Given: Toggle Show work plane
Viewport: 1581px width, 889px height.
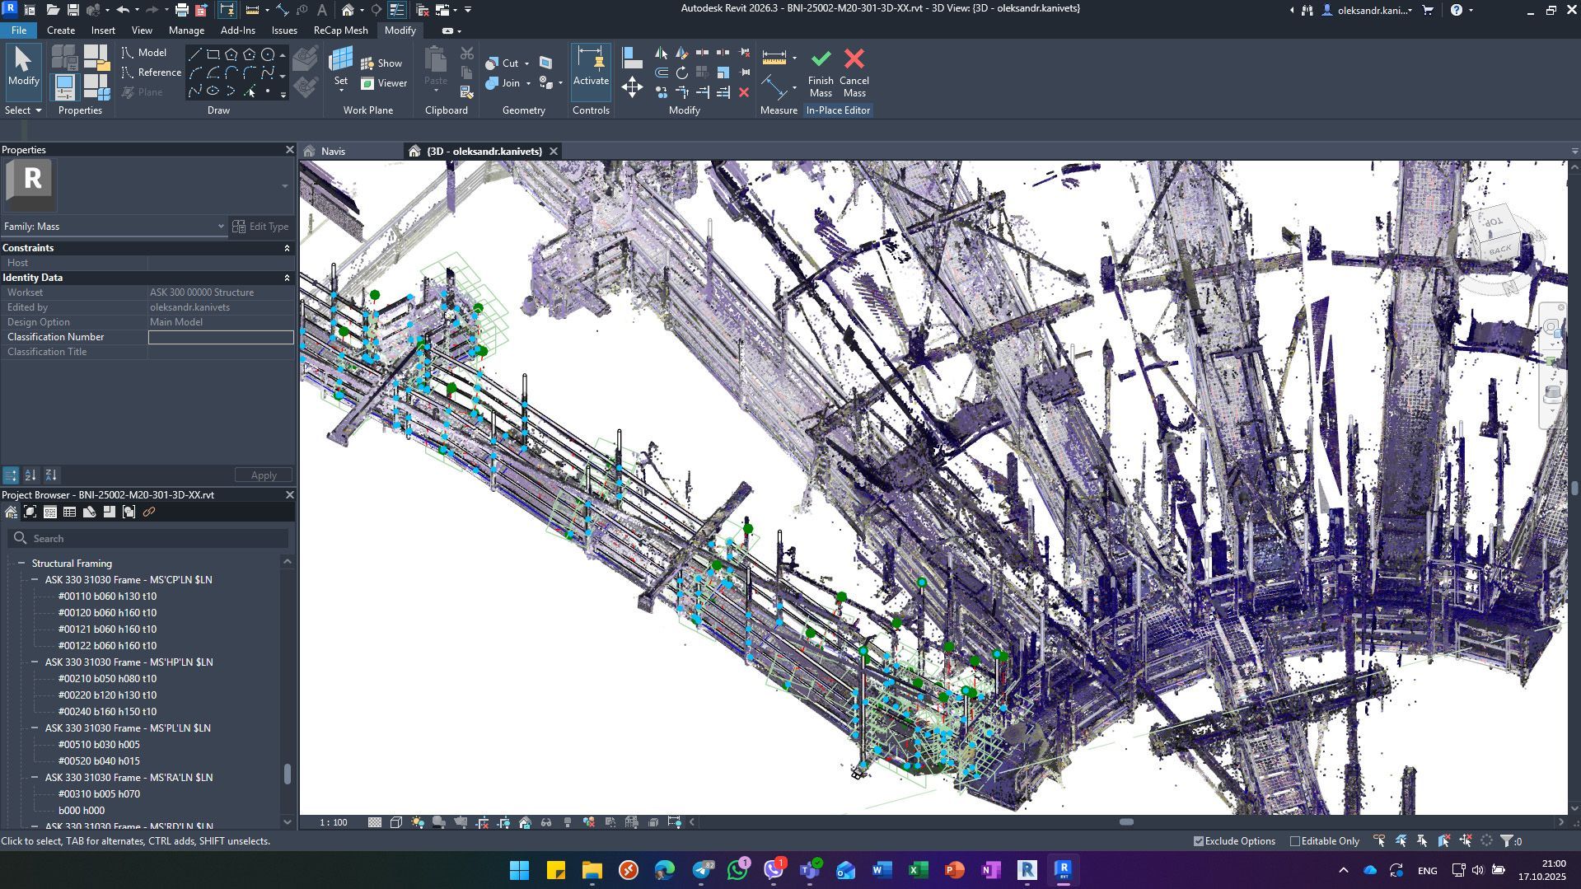Looking at the screenshot, I should [x=381, y=63].
